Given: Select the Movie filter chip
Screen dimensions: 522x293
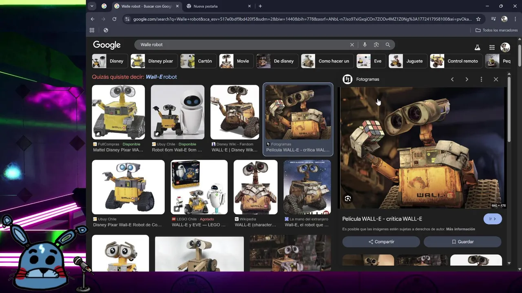Looking at the screenshot, I should [236, 61].
